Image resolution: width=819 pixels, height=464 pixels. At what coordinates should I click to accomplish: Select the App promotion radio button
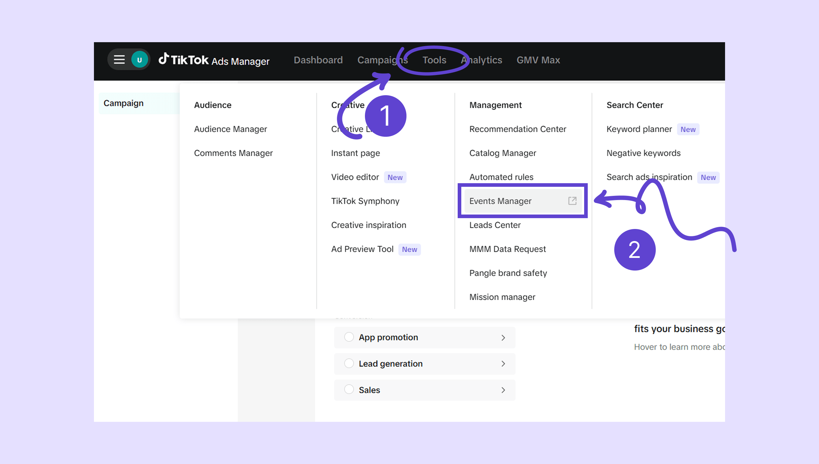point(349,337)
